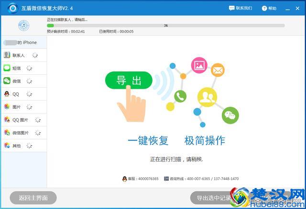Click the scanning progress bar
Viewport: 306px width, 209px height.
tap(166, 25)
